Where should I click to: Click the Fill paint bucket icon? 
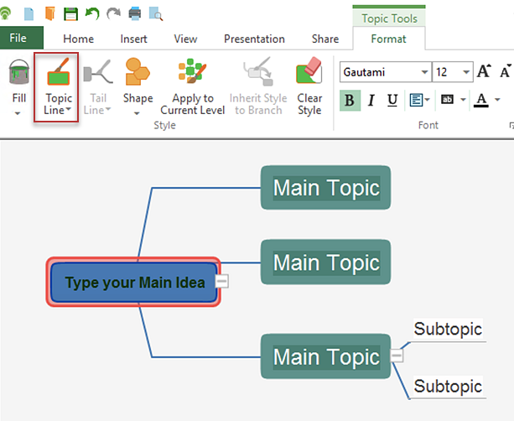tap(19, 72)
